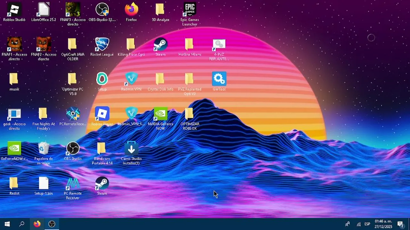Click the ESP input language indicator
This screenshot has height=230, width=410.
click(367, 224)
